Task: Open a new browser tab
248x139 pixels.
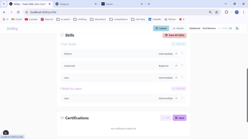Action: [149, 4]
